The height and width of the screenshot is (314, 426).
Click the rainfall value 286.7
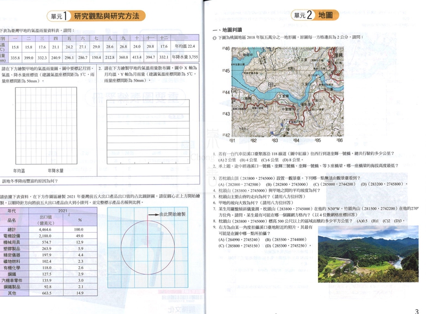point(83,57)
